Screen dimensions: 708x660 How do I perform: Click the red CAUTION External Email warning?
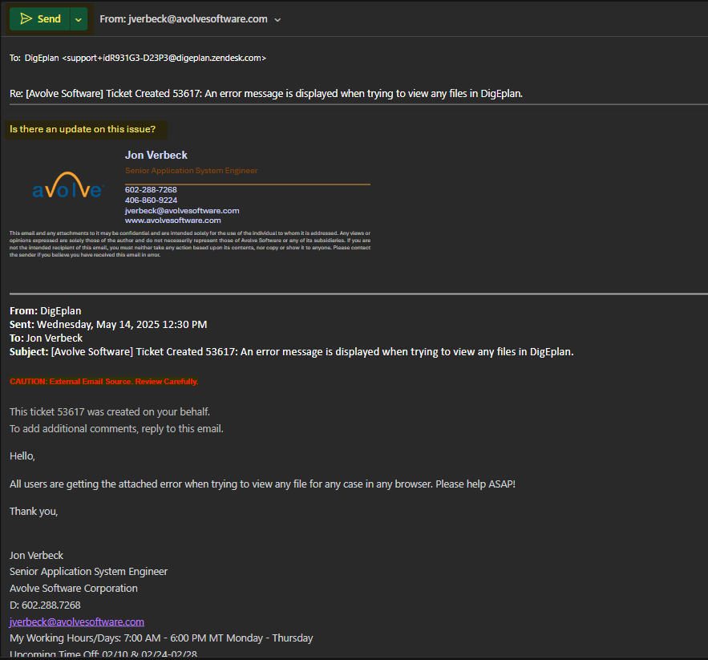104,381
